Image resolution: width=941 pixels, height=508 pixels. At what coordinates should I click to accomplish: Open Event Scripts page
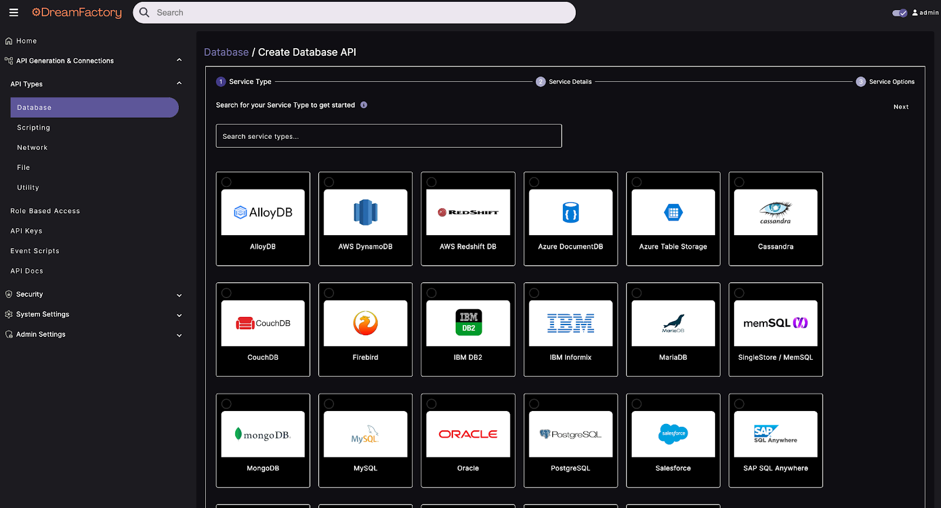click(35, 251)
